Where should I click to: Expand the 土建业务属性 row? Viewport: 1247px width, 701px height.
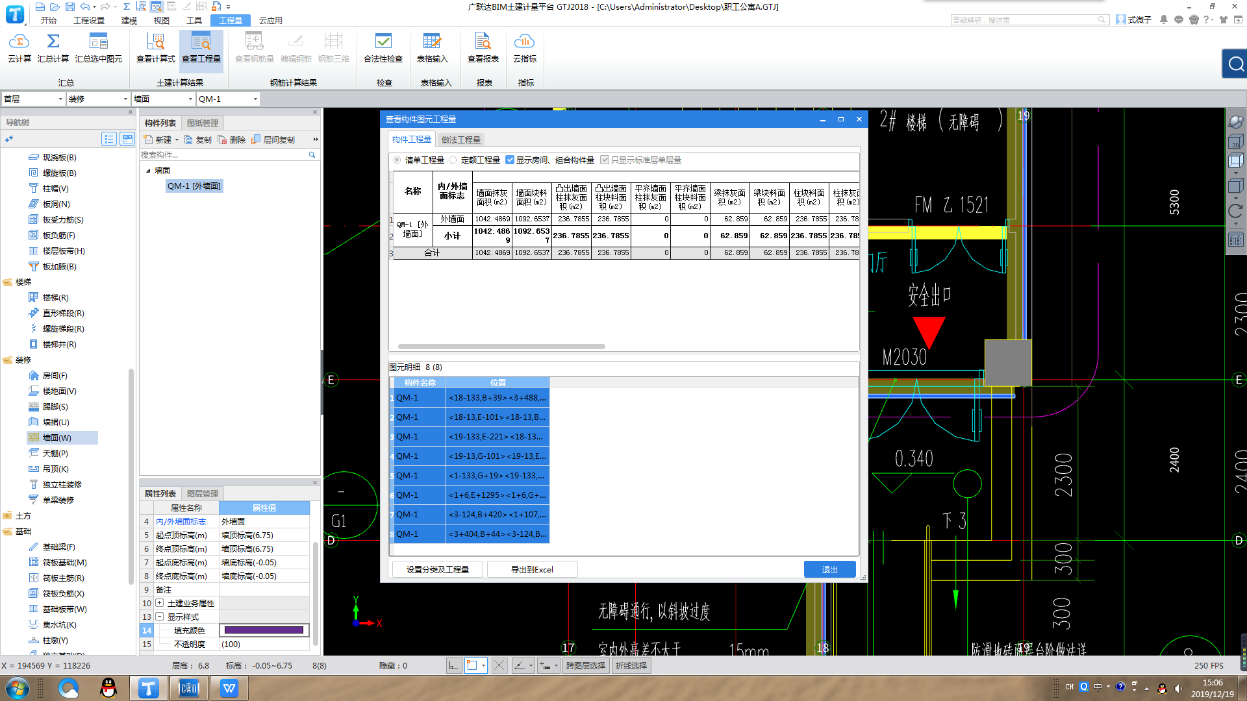[x=159, y=603]
